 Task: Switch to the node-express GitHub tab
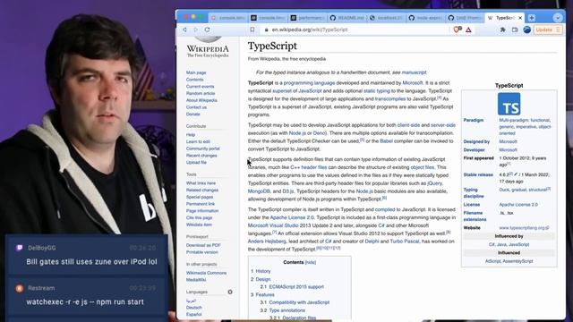426,18
